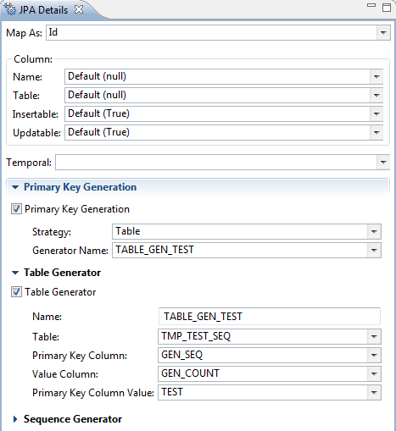Select the JPA Details tab label

[x=43, y=10]
